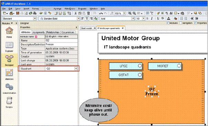
Task: Toggle the Navigation checkbox
Action: click(180, 23)
